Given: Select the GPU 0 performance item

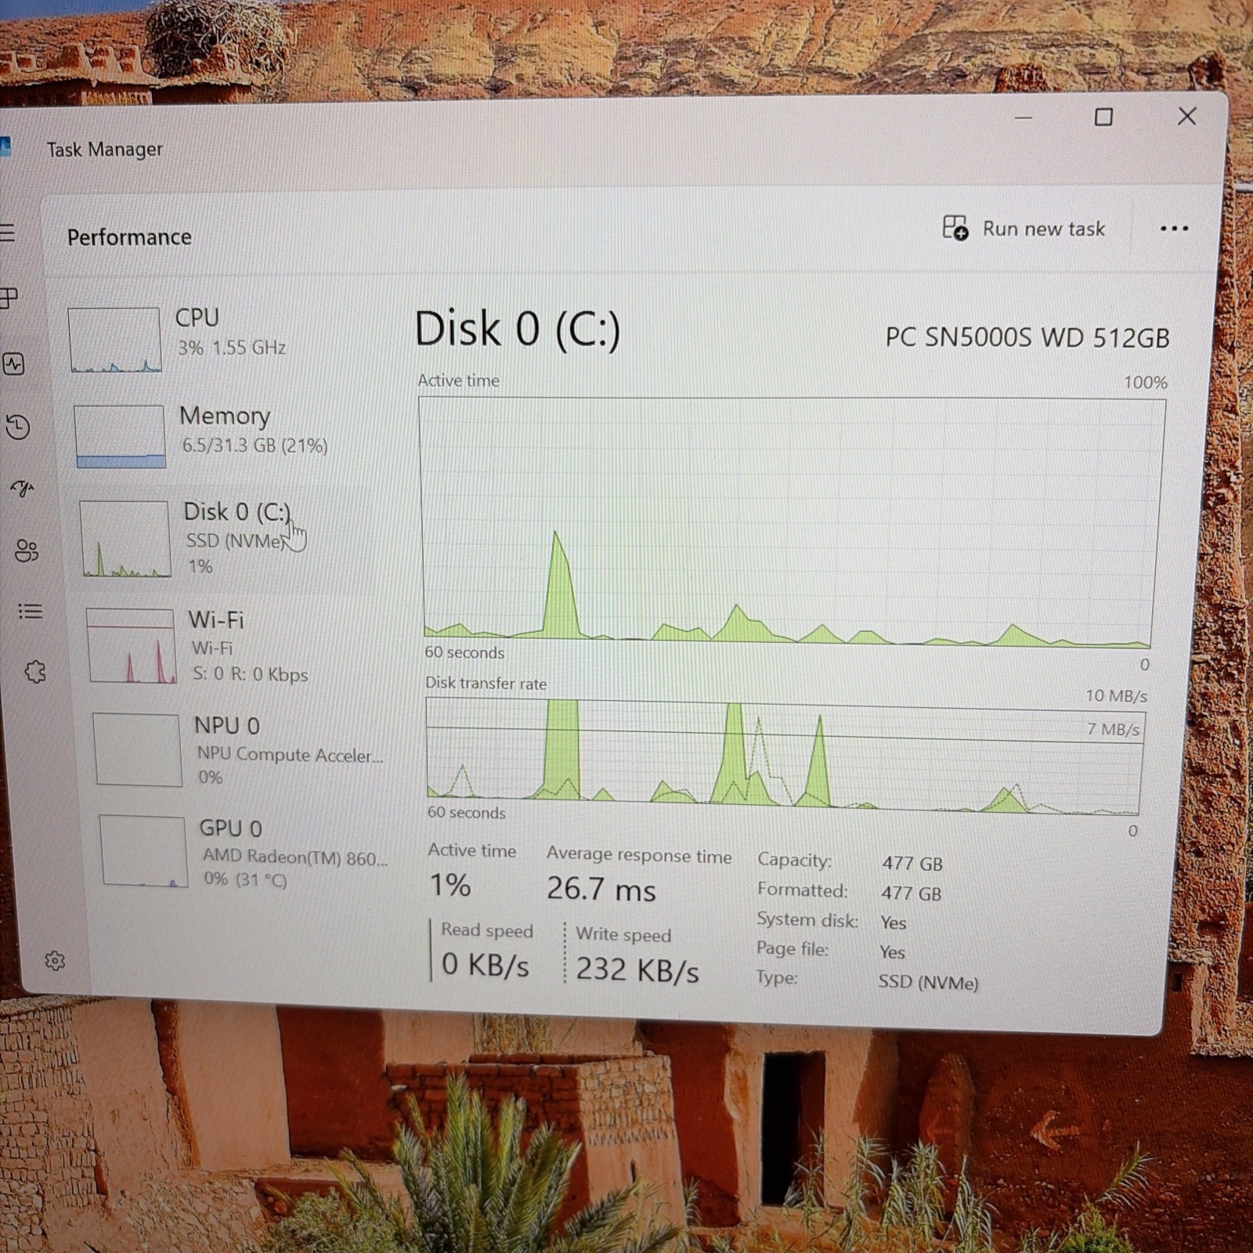Looking at the screenshot, I should click(245, 851).
